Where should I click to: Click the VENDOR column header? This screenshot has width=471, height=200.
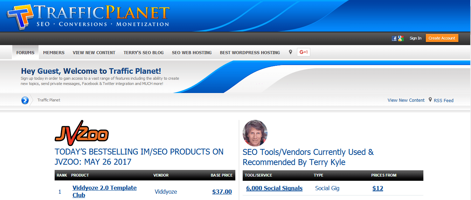(161, 175)
